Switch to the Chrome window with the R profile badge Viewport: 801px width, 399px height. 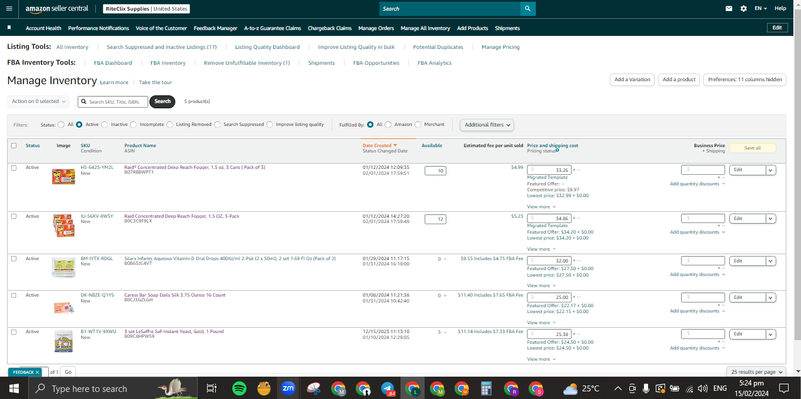click(511, 388)
